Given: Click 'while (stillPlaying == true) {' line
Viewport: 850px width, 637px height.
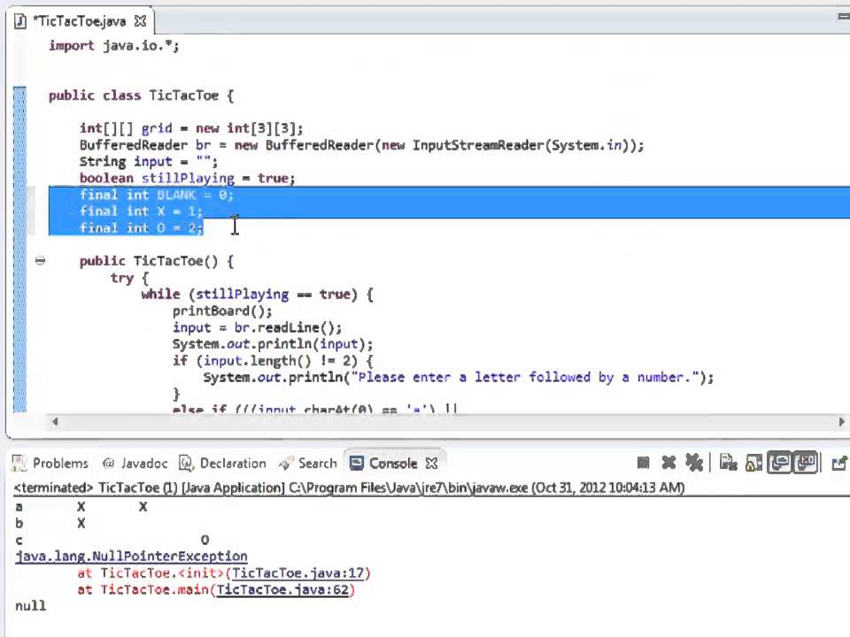Looking at the screenshot, I should (257, 294).
